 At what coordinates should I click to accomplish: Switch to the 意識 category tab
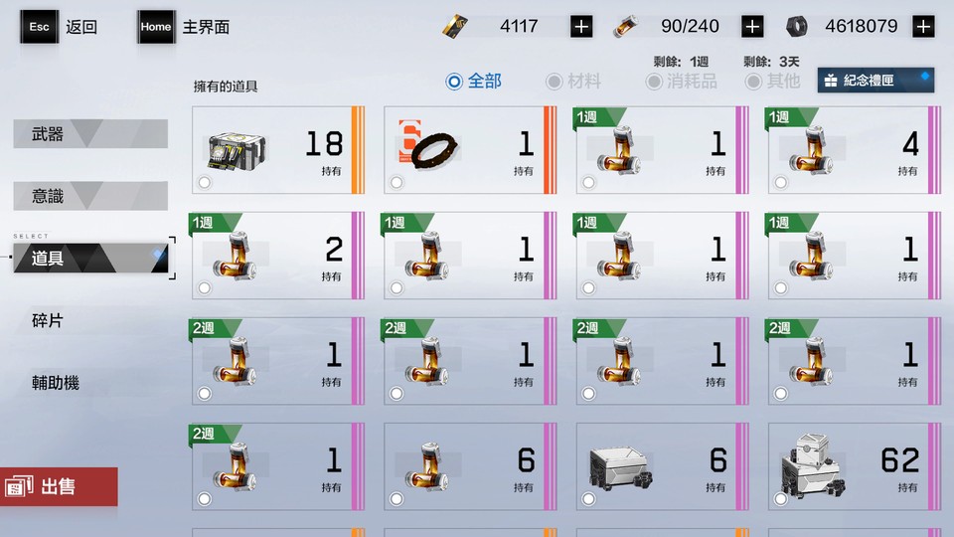pos(90,196)
